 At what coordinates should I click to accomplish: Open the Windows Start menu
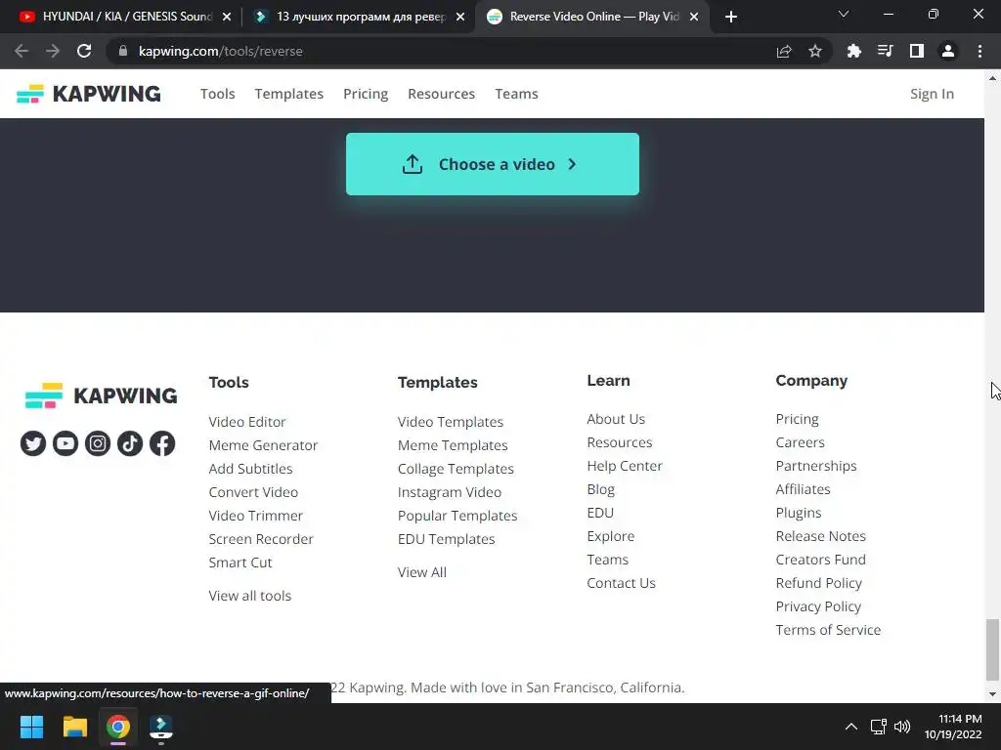31,727
